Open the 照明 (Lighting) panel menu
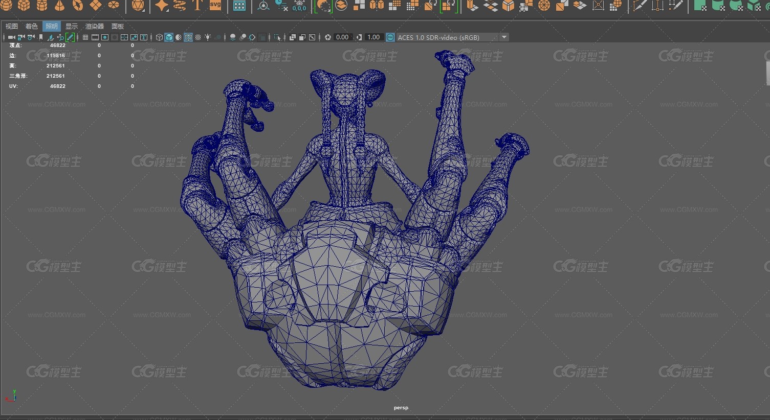Image resolution: width=770 pixels, height=420 pixels. click(x=52, y=26)
